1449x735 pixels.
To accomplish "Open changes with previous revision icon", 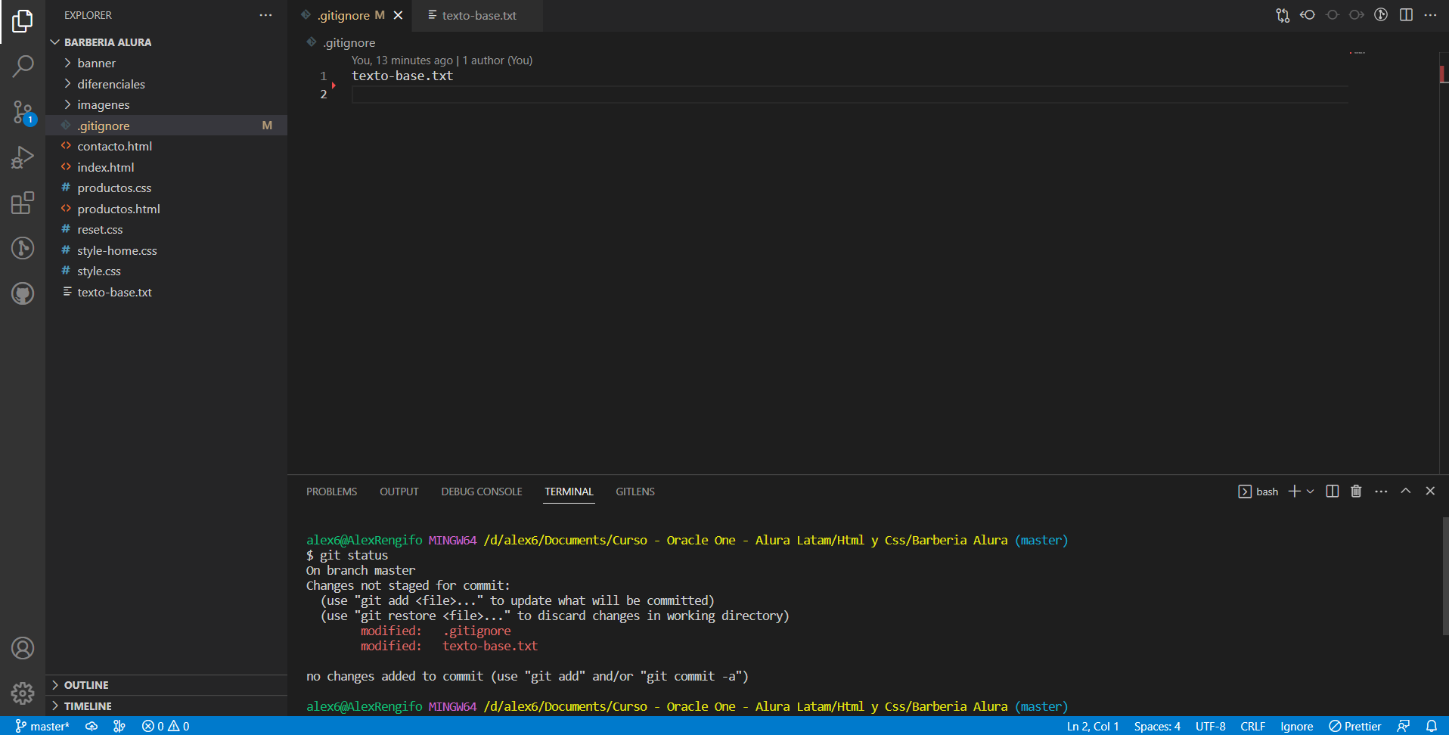I will (x=1308, y=15).
